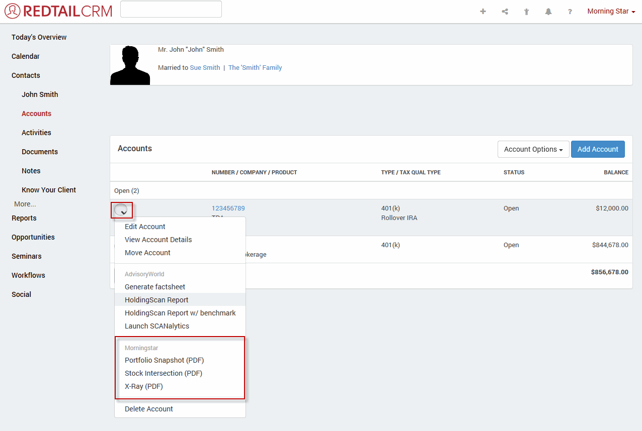The width and height of the screenshot is (642, 431).
Task: Click the Add Account button
Action: [x=598, y=149]
